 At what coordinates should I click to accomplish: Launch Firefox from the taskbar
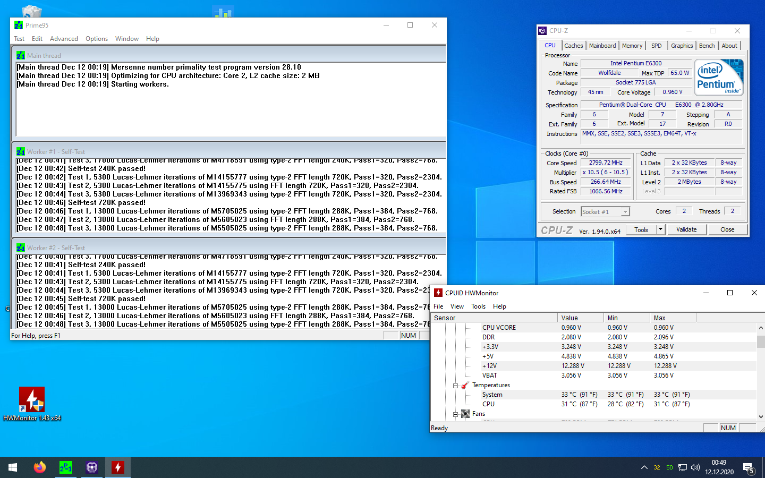pos(40,467)
